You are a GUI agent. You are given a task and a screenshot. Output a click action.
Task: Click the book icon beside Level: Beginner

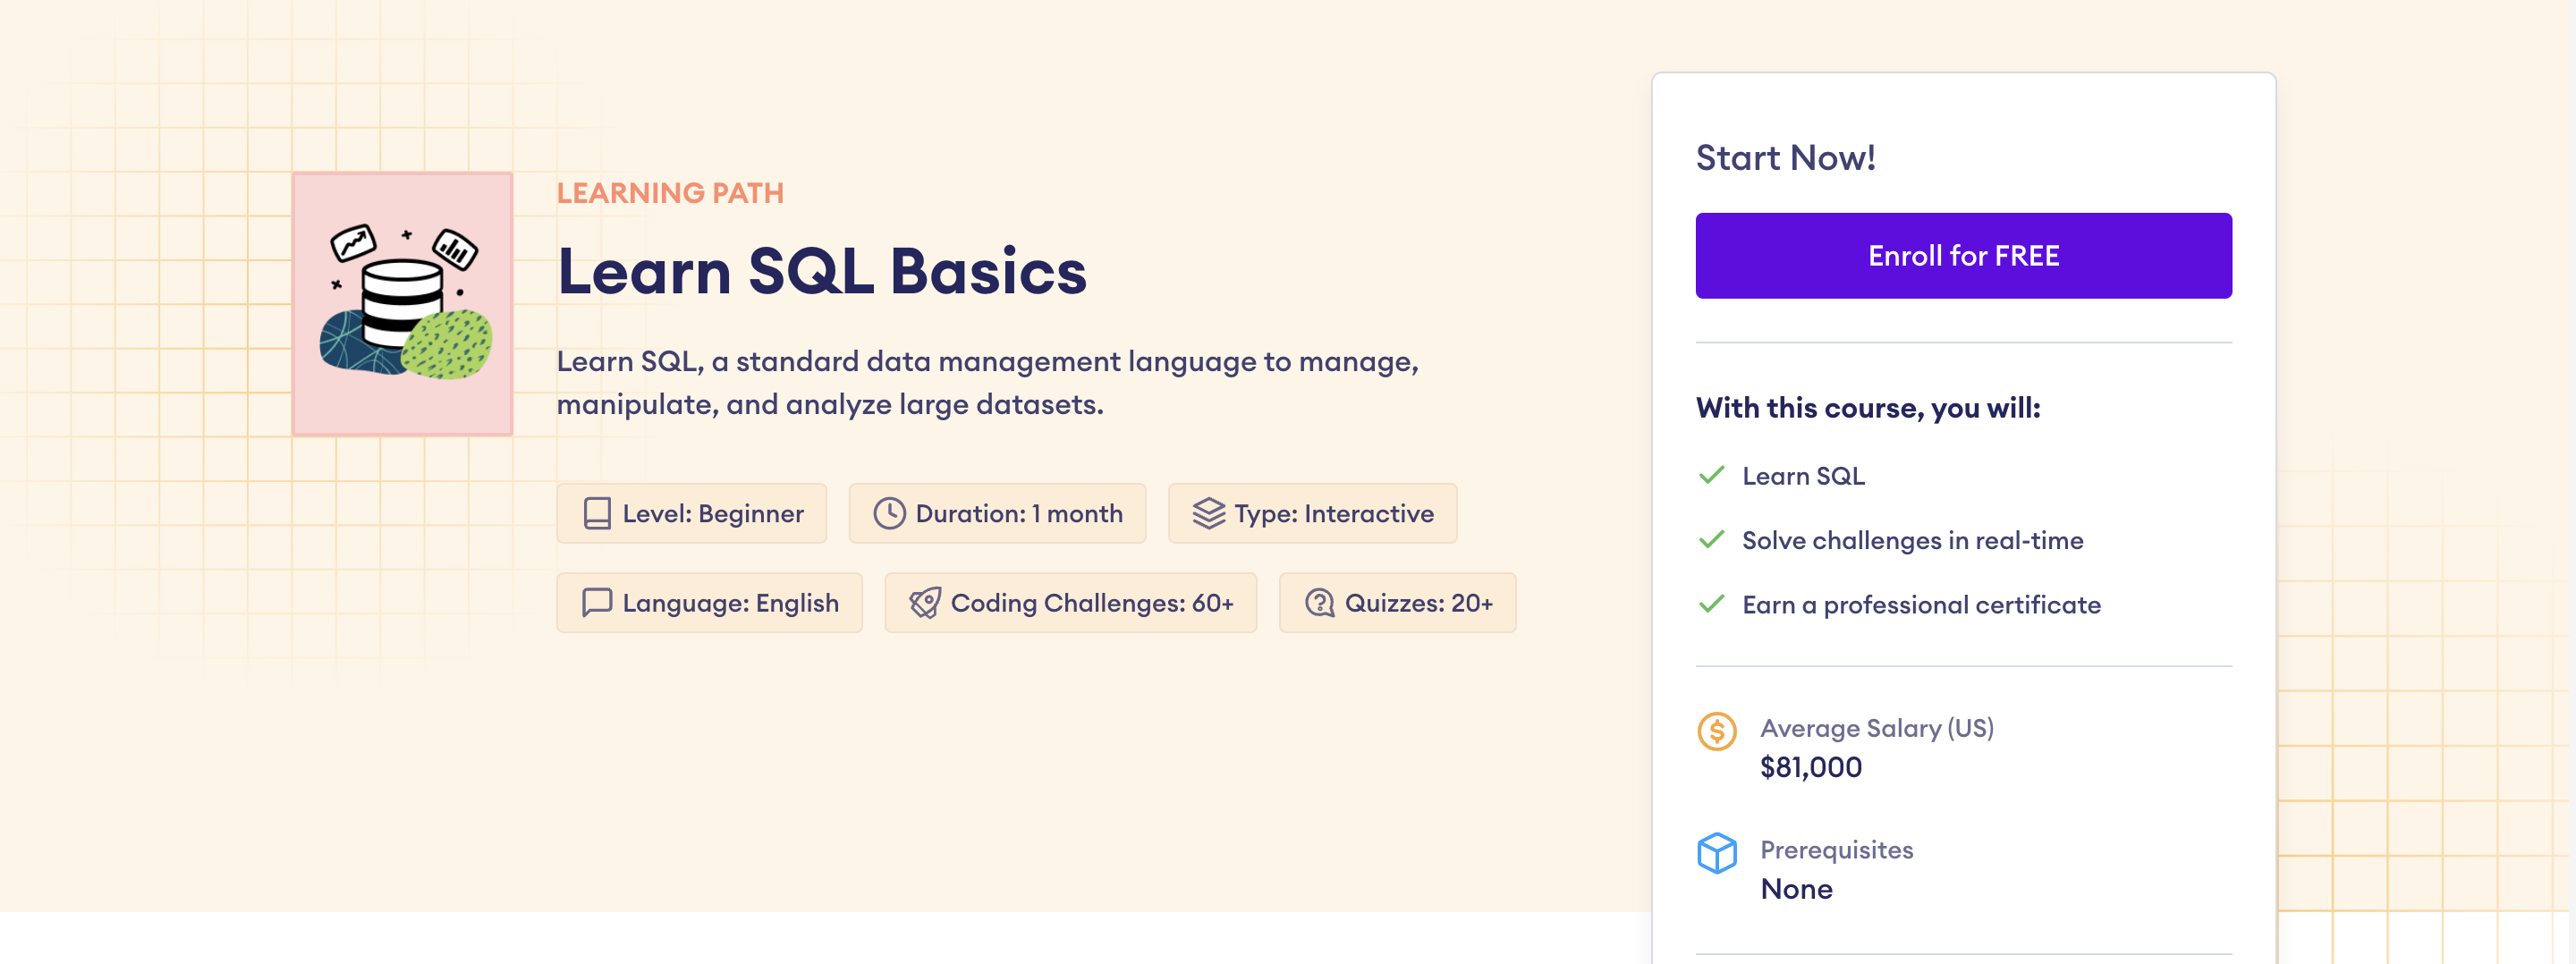pos(597,514)
